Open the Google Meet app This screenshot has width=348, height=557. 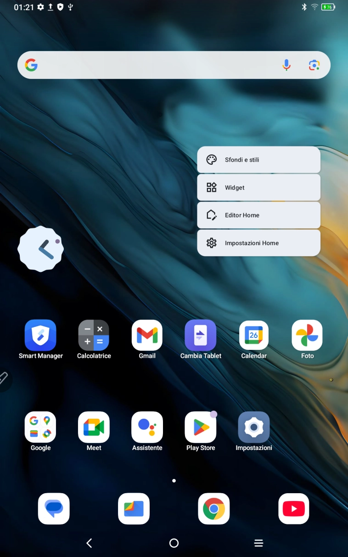tap(94, 428)
